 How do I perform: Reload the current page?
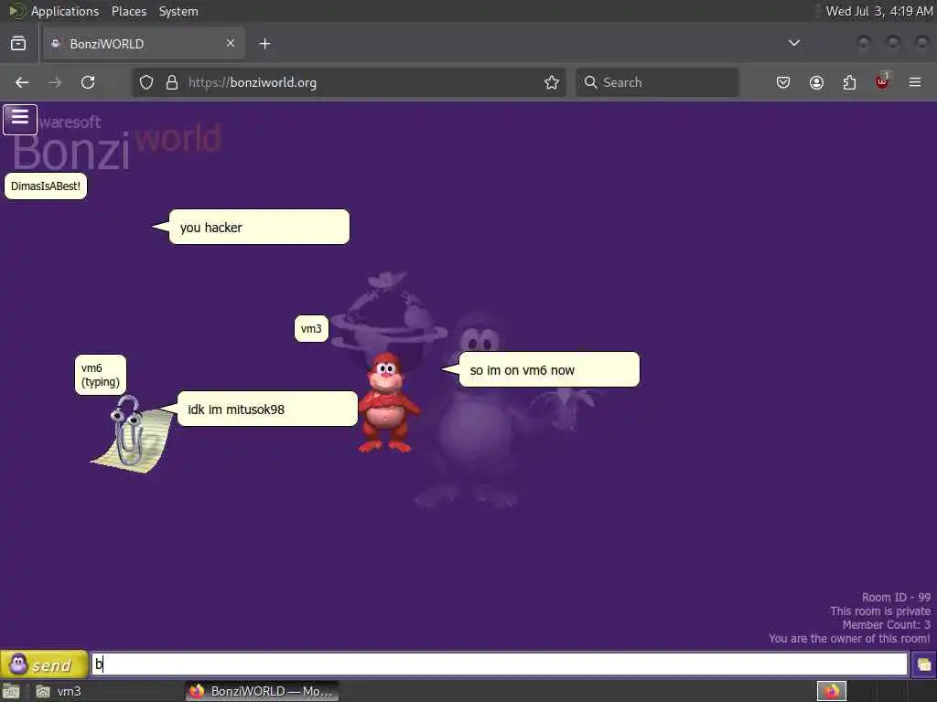(88, 82)
